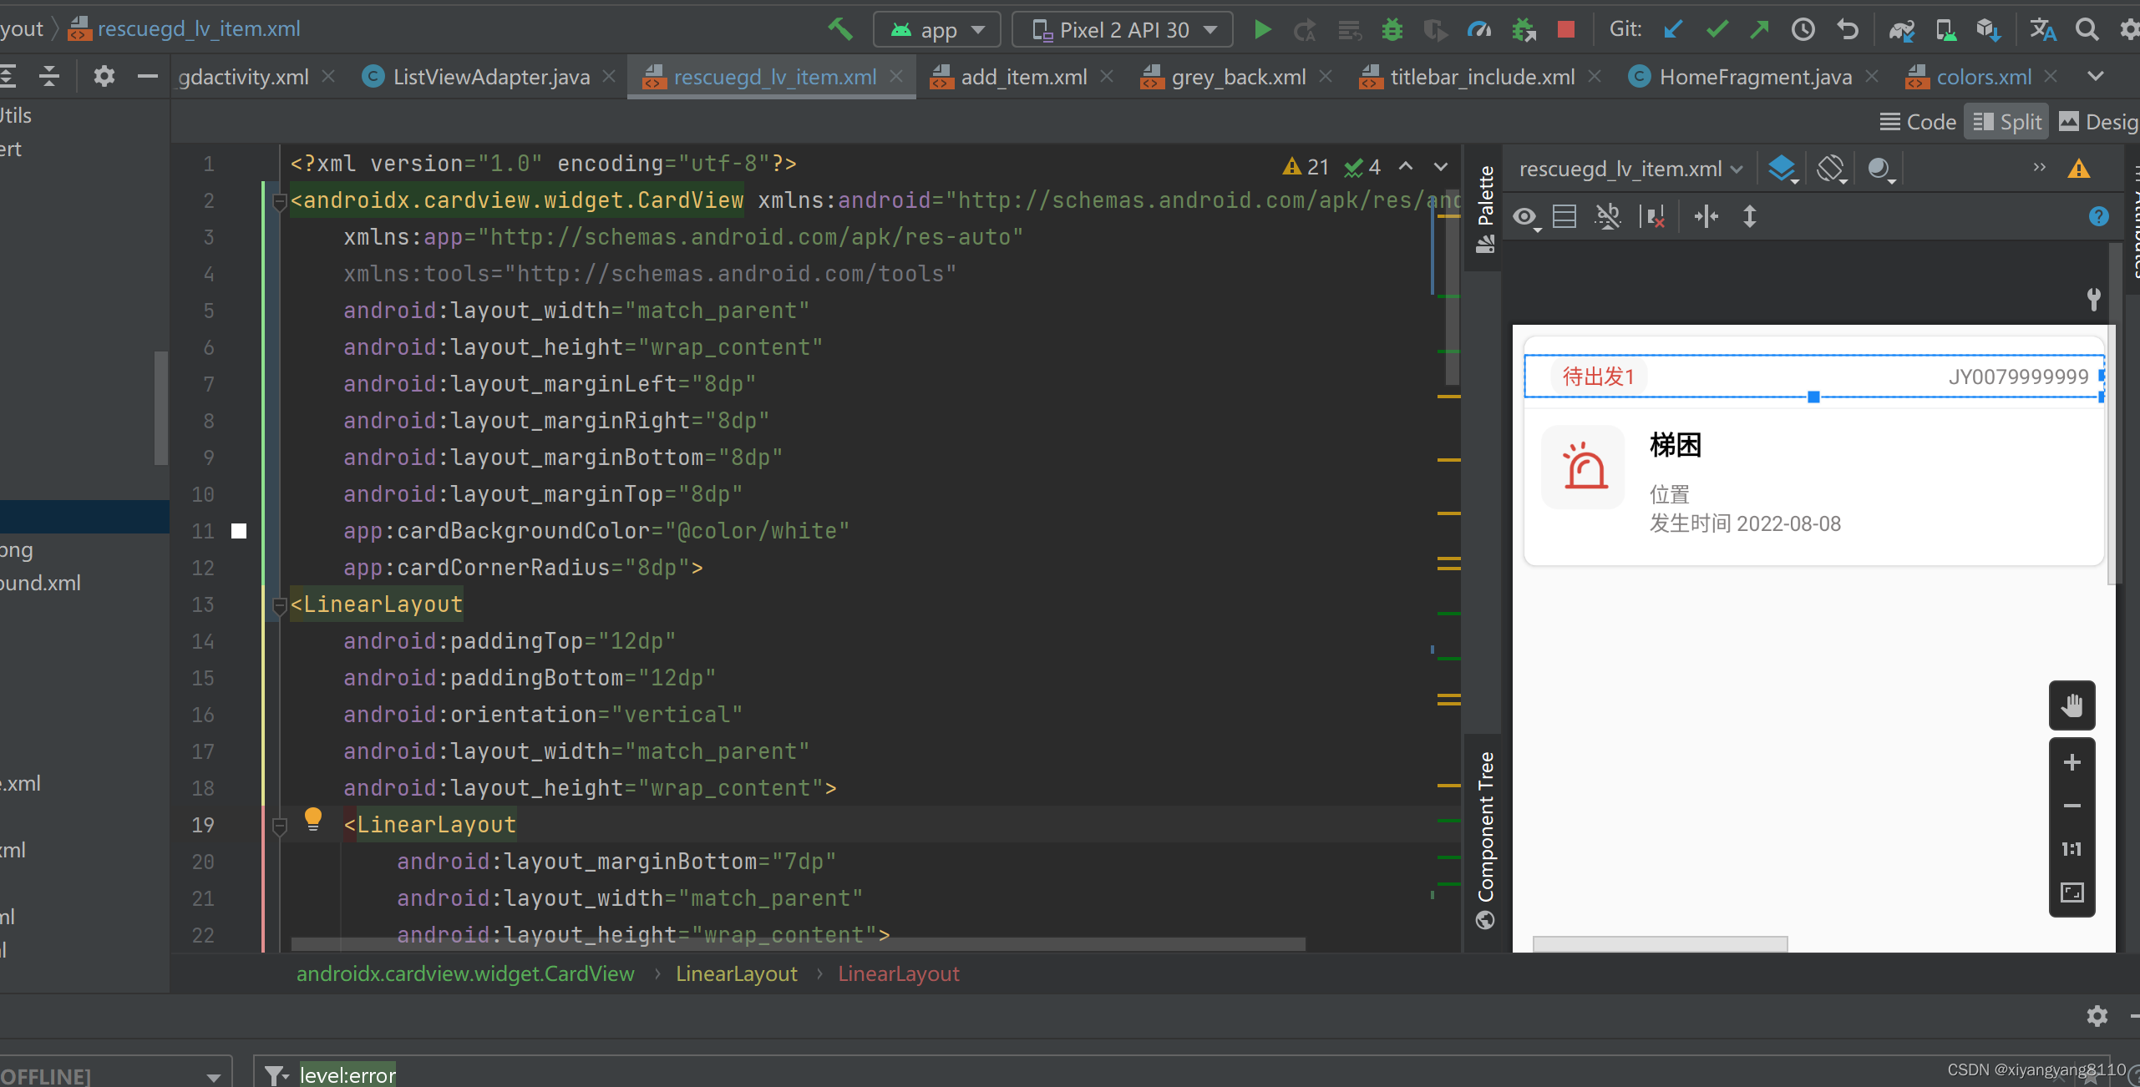Expand the hidden editor tabs chevron
Image resolution: width=2140 pixels, height=1087 pixels.
pyautogui.click(x=2095, y=77)
